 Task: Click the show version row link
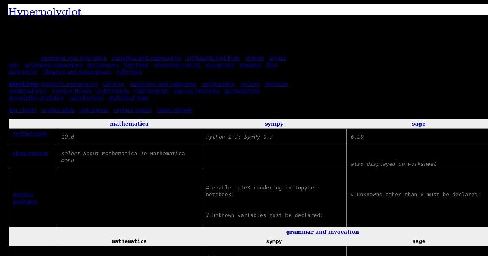30,154
